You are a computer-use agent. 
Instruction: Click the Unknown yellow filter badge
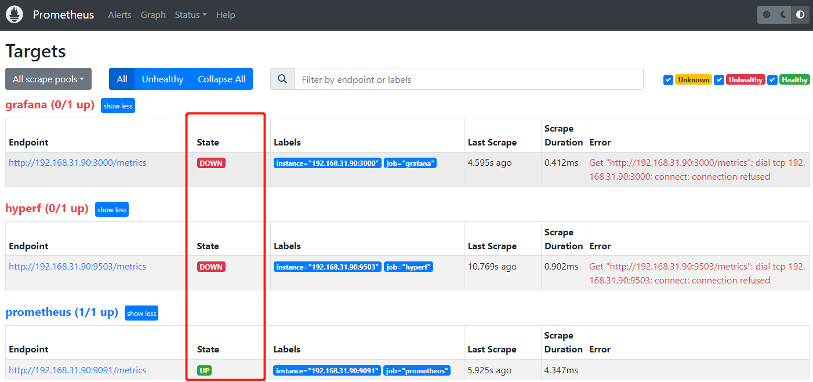point(694,80)
